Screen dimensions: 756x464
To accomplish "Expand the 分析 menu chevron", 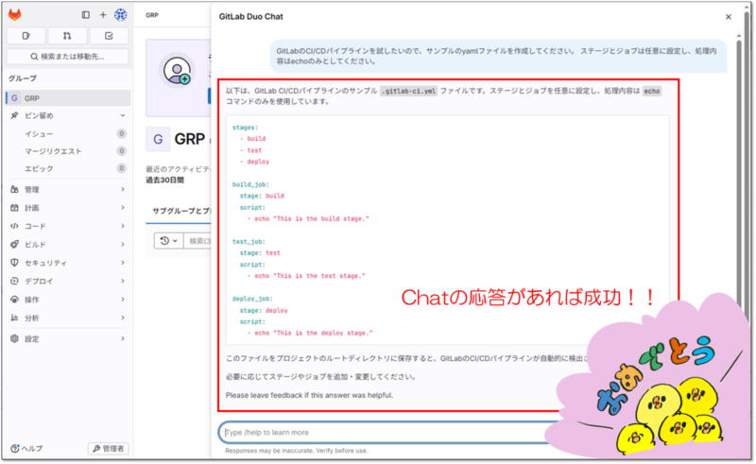I will (x=123, y=318).
